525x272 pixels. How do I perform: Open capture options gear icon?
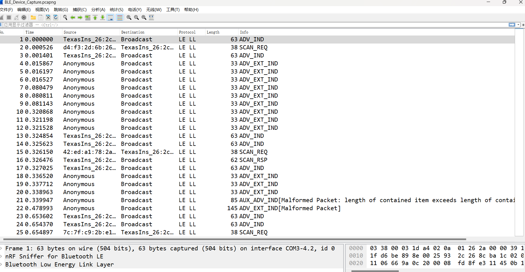[x=24, y=17]
